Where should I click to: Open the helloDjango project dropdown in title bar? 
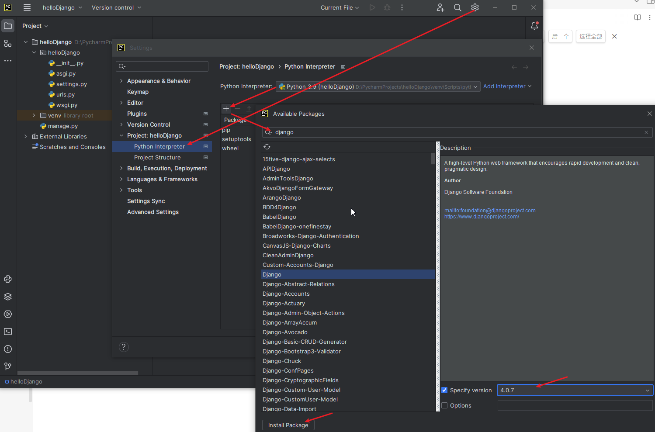click(x=62, y=7)
